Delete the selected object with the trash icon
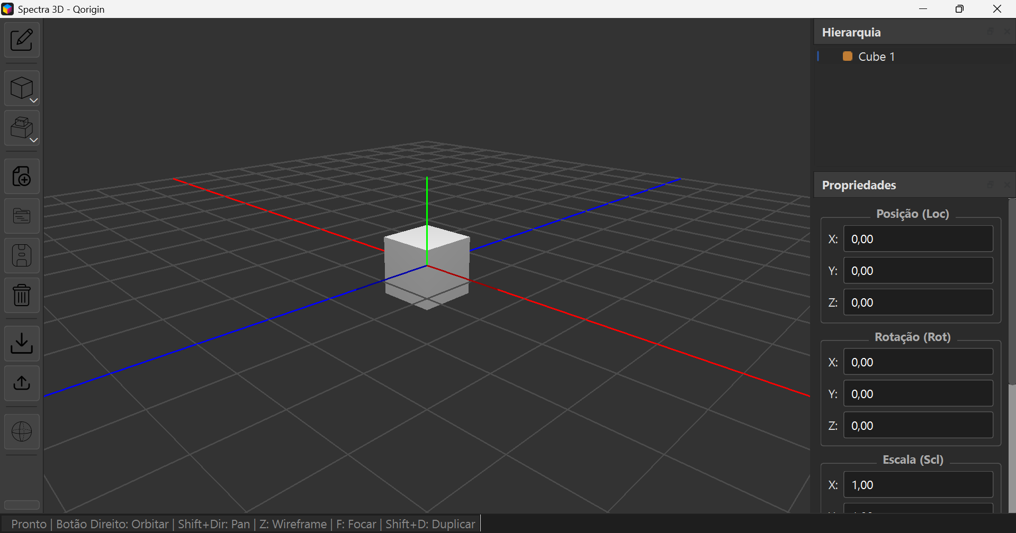Image resolution: width=1016 pixels, height=533 pixels. pyautogui.click(x=22, y=295)
